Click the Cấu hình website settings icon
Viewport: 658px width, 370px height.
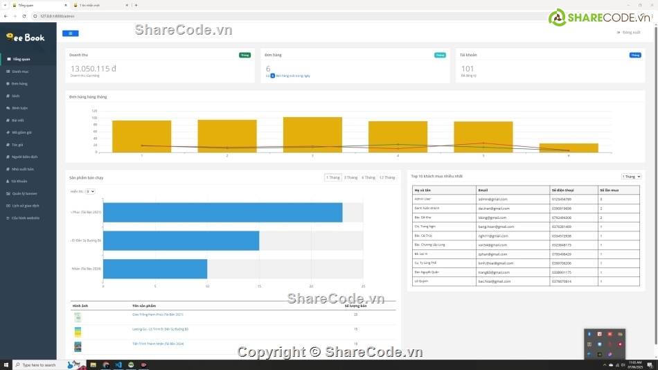(8, 218)
